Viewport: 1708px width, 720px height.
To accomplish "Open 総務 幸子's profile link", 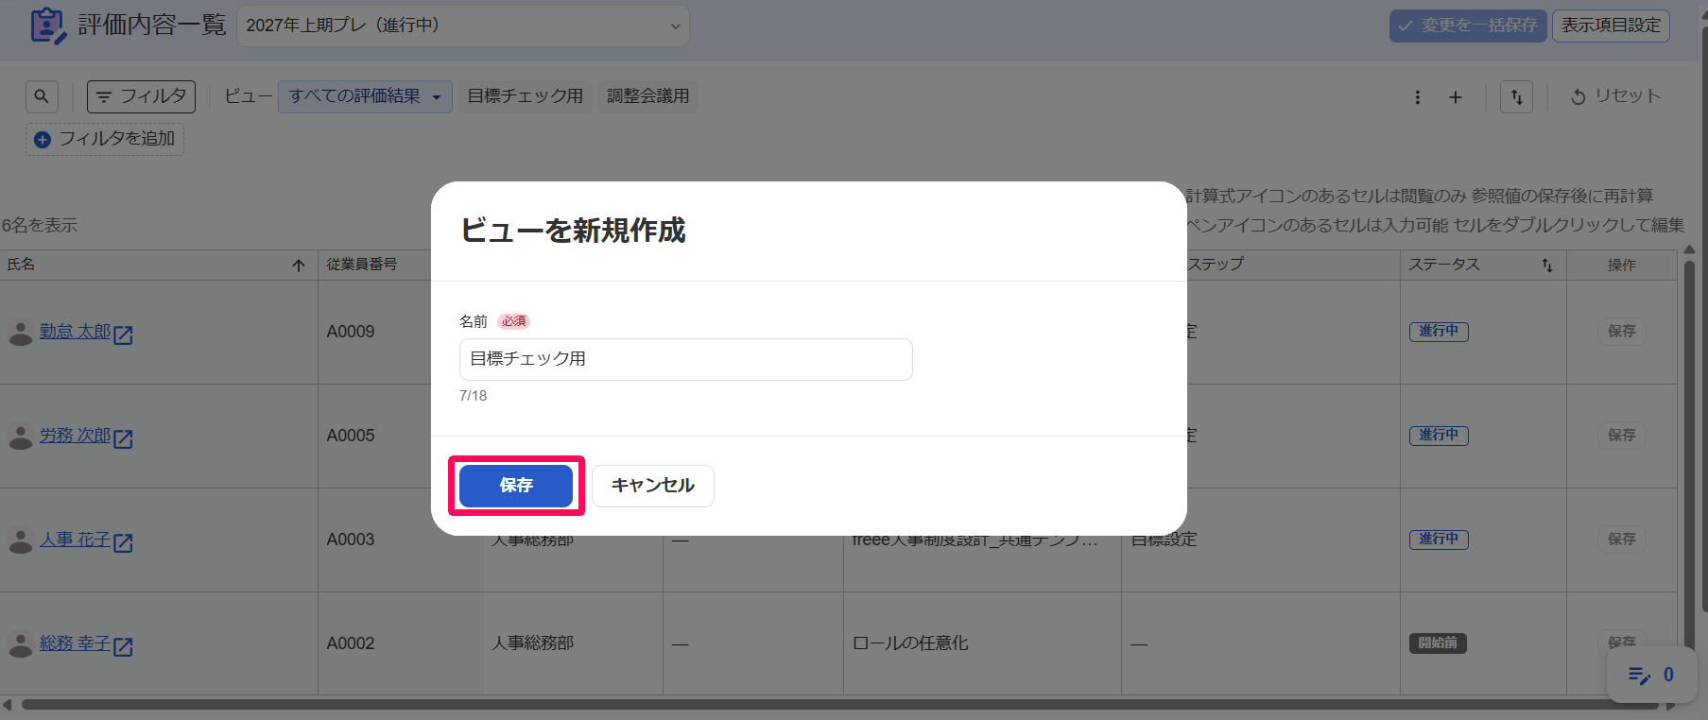I will 76,643.
